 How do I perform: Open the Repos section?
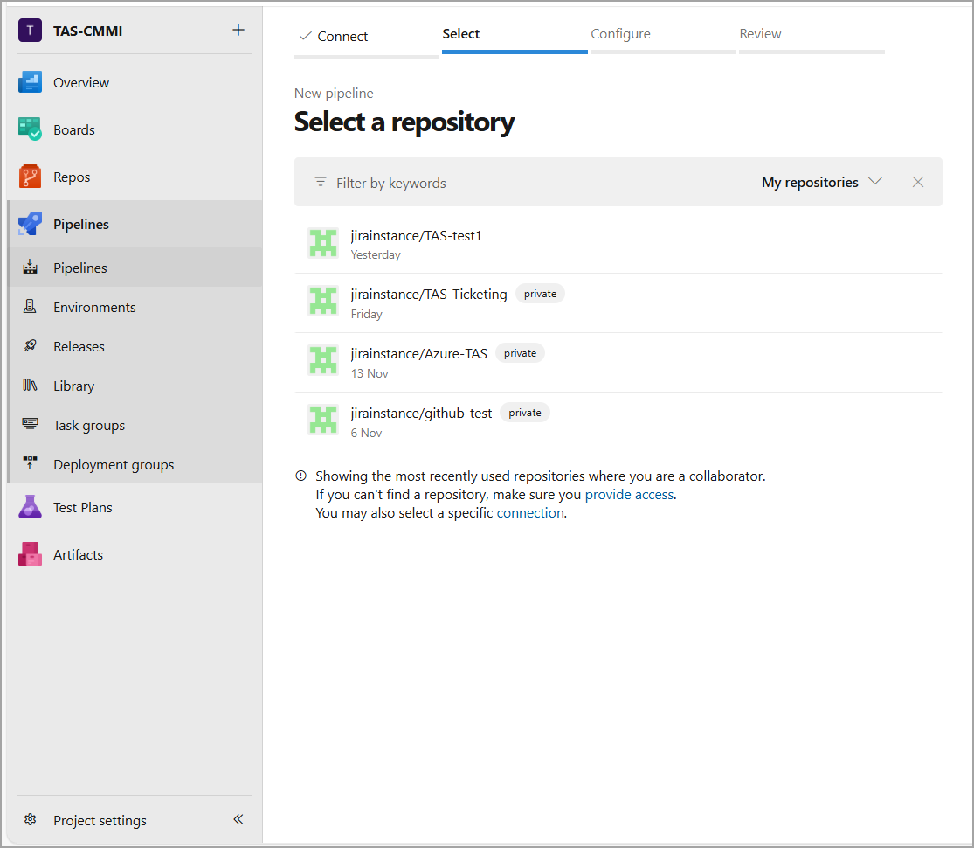(28, 177)
